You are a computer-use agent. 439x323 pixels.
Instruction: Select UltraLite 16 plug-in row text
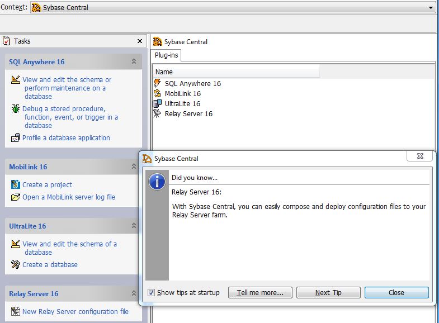182,104
